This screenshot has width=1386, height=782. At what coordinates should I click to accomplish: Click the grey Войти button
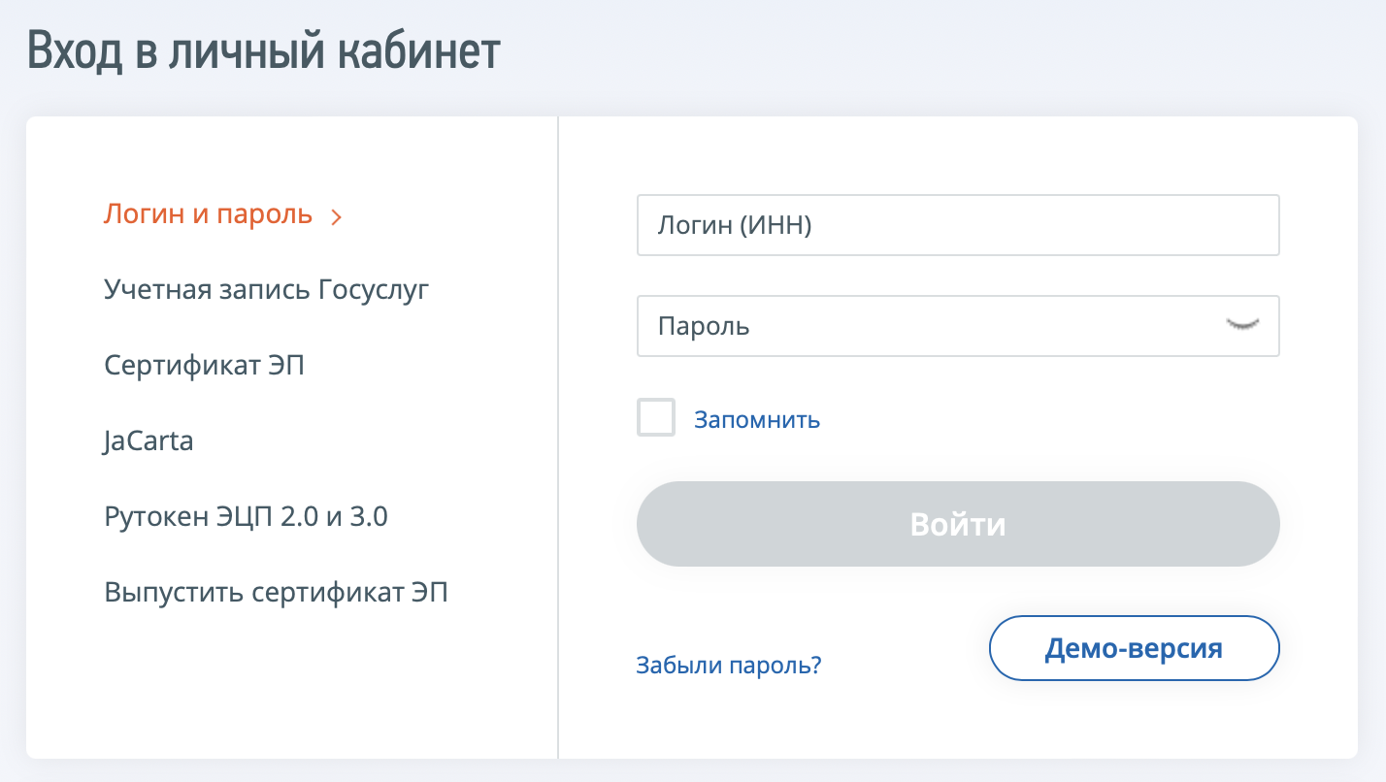pyautogui.click(x=958, y=524)
